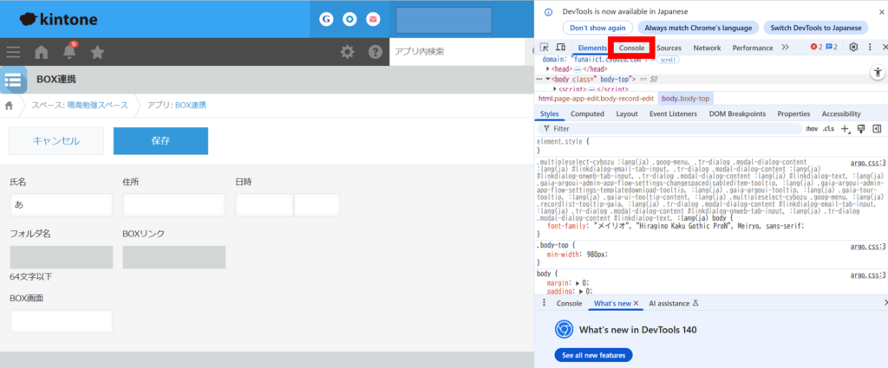Open DevTools settings gear
Viewport: 888px width, 368px height.
pyautogui.click(x=853, y=48)
